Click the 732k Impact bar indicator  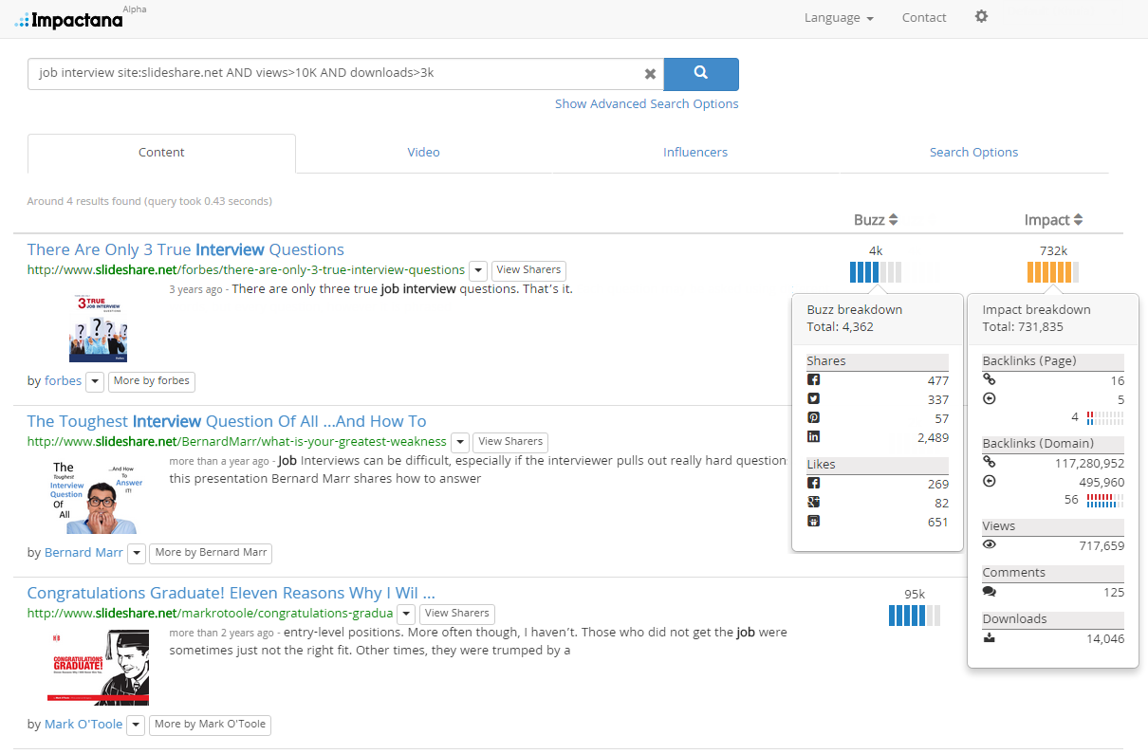point(1053,272)
